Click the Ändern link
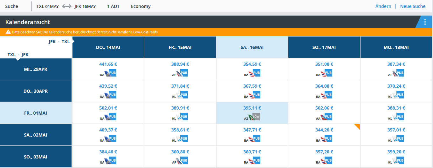Screen dimensions: 433x168 (383, 6)
